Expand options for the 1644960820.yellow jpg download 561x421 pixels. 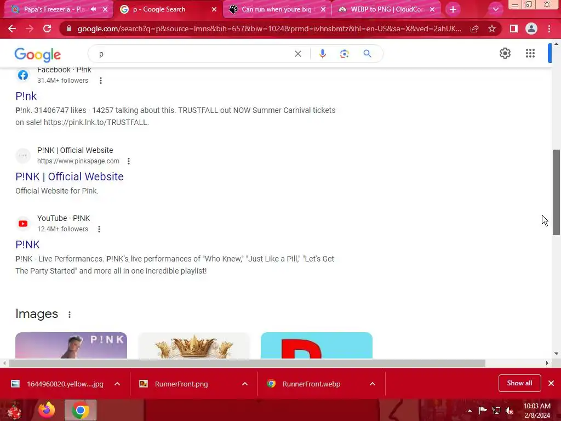[117, 384]
